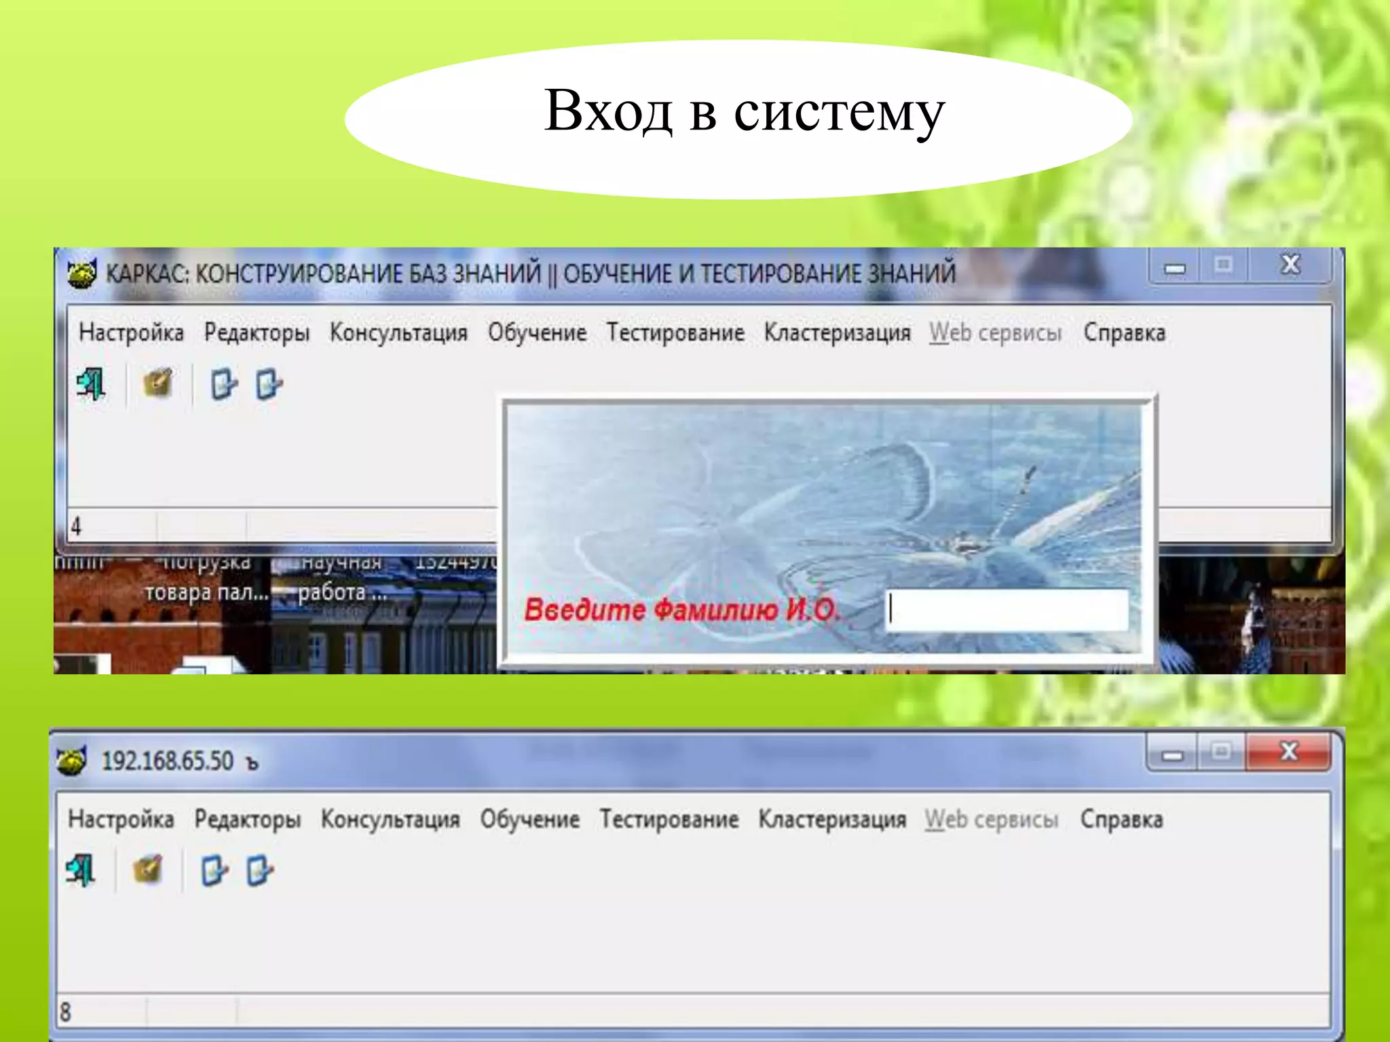Screen dimensions: 1390x1042
Task: Click exit door icon in КАРКАС toolbar
Action: tap(92, 385)
